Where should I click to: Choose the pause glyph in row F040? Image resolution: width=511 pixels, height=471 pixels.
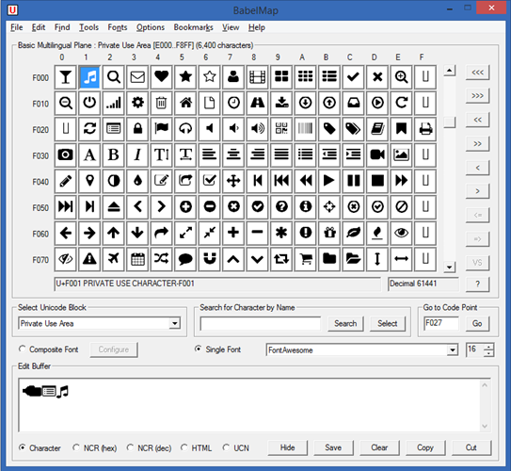point(353,181)
